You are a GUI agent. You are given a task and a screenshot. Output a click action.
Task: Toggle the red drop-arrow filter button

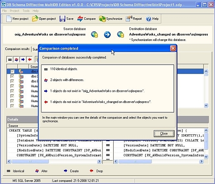click(x=30, y=60)
